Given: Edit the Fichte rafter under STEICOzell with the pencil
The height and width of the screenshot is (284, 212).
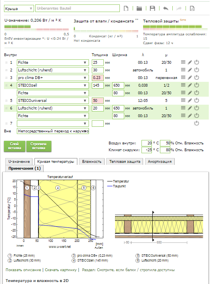Looking at the screenshot, I should pyautogui.click(x=190, y=93).
